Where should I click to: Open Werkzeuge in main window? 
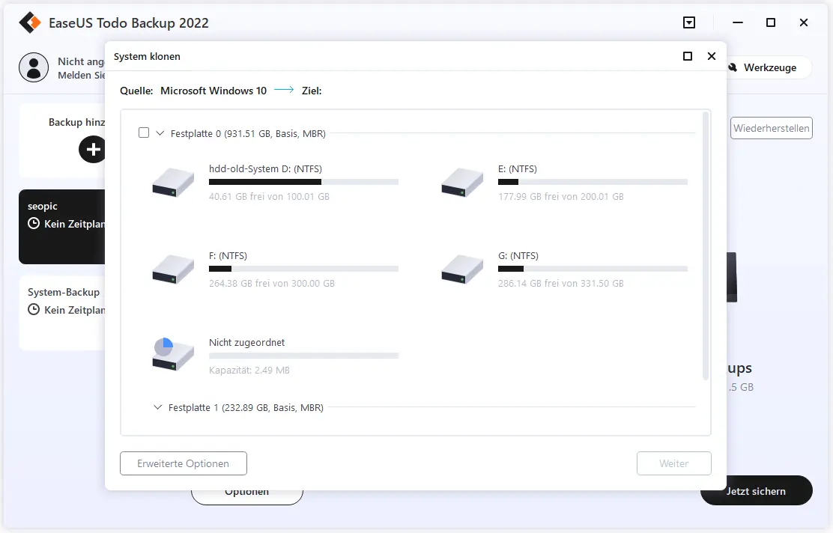770,67
